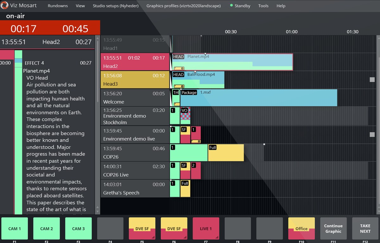Open Graphics profiles menu
This screenshot has width=380, height=243.
tap(183, 6)
